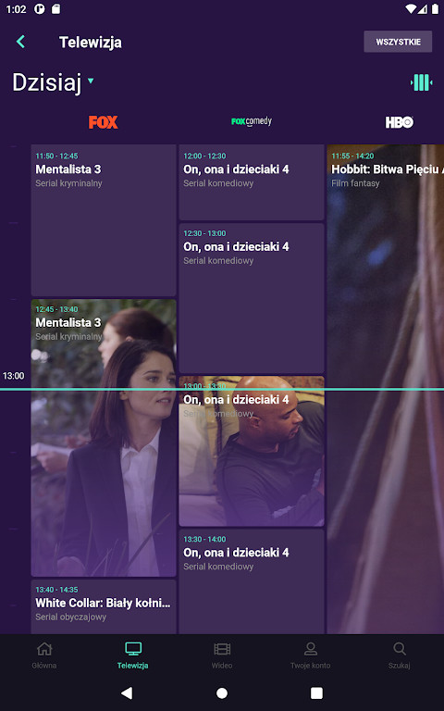Viewport: 444px width, 711px height.
Task: Switch to the Wideo tab
Action: [x=222, y=655]
